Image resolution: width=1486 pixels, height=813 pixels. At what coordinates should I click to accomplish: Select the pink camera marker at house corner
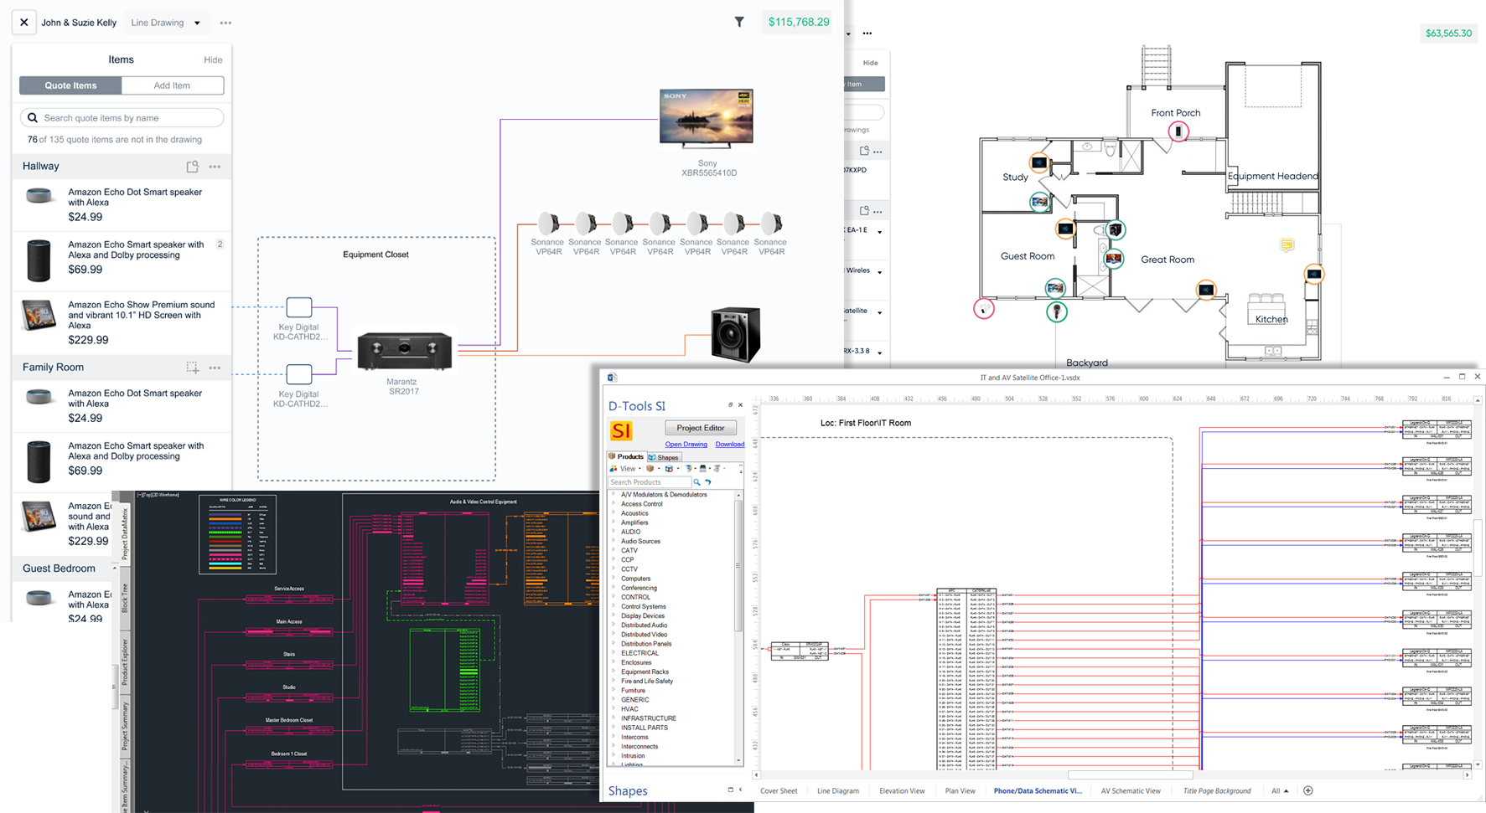click(x=984, y=309)
